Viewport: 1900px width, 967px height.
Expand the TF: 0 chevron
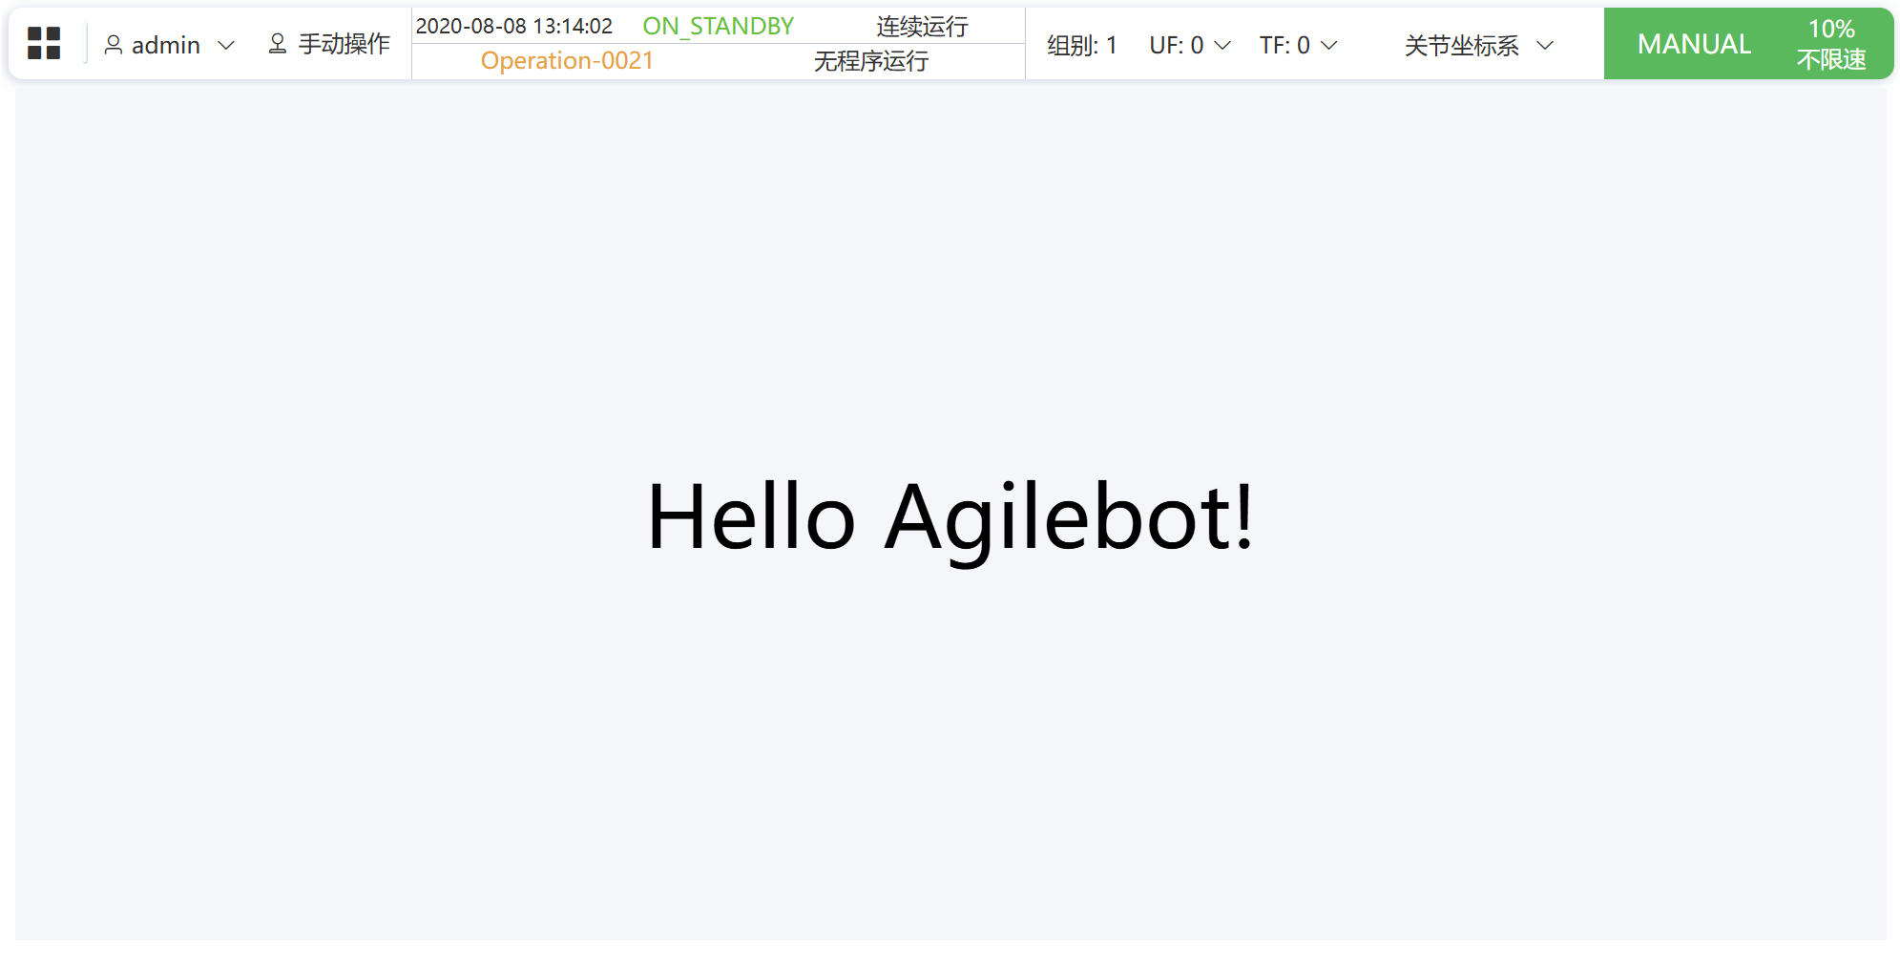(1328, 46)
